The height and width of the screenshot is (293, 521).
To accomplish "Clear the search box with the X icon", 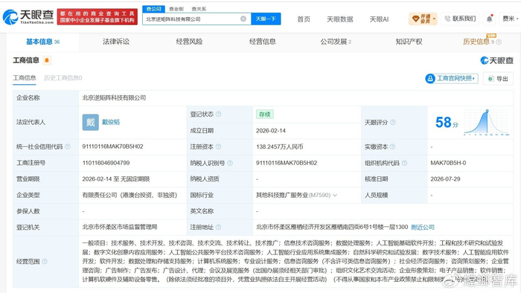I will (243, 19).
